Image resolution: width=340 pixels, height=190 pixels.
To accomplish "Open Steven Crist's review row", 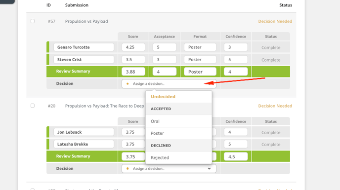I will (x=84, y=60).
